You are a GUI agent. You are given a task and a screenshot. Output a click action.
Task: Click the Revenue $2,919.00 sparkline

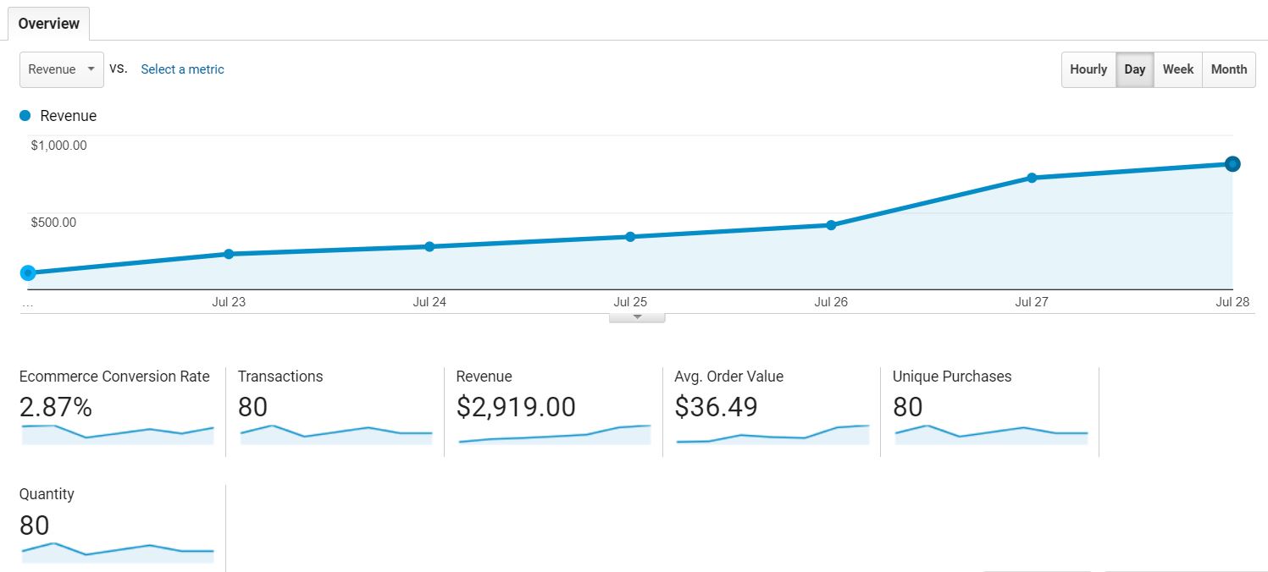point(554,433)
